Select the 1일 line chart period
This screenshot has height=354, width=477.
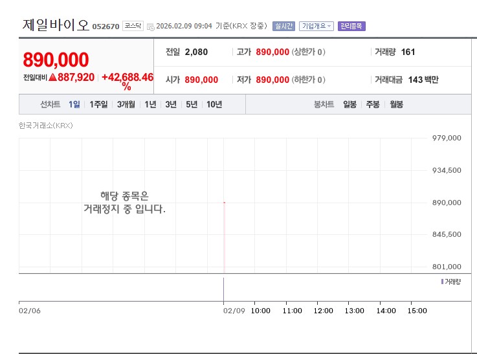pos(74,104)
